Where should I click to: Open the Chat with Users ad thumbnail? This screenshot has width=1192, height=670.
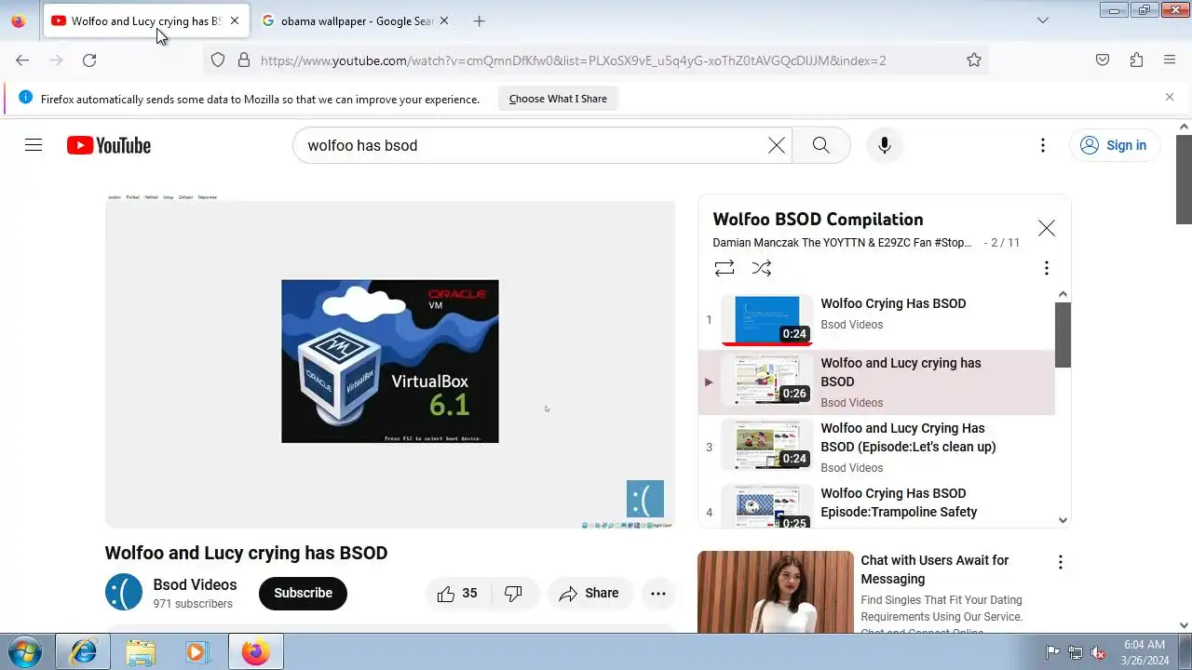[x=776, y=592]
